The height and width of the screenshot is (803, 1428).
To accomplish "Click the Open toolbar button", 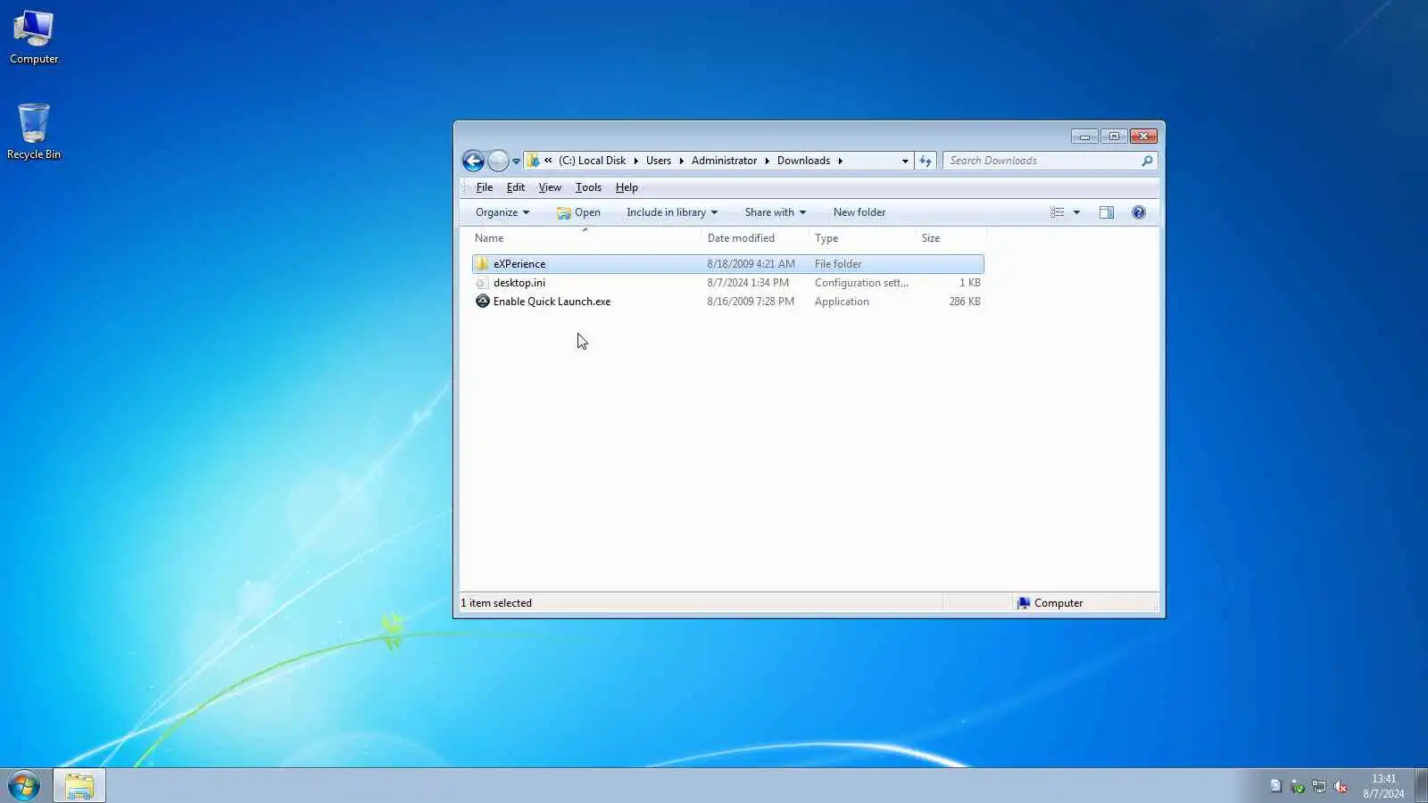I will pos(578,212).
